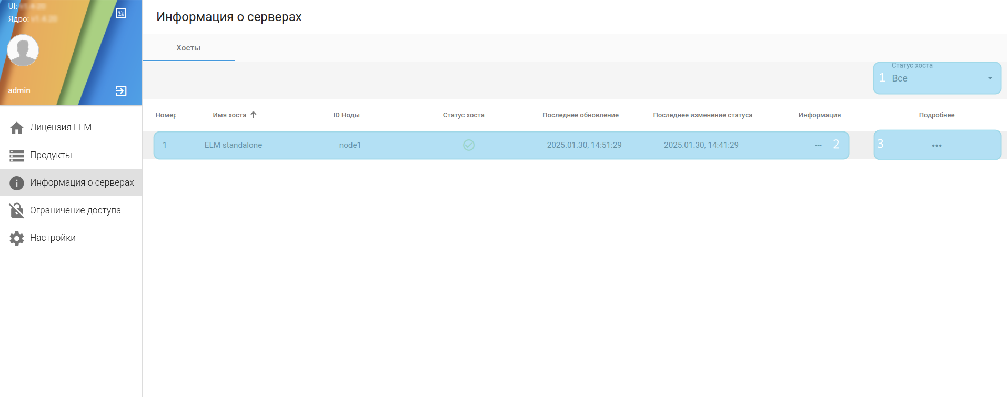
Task: Click the Информация о серверах page title
Action: point(229,17)
